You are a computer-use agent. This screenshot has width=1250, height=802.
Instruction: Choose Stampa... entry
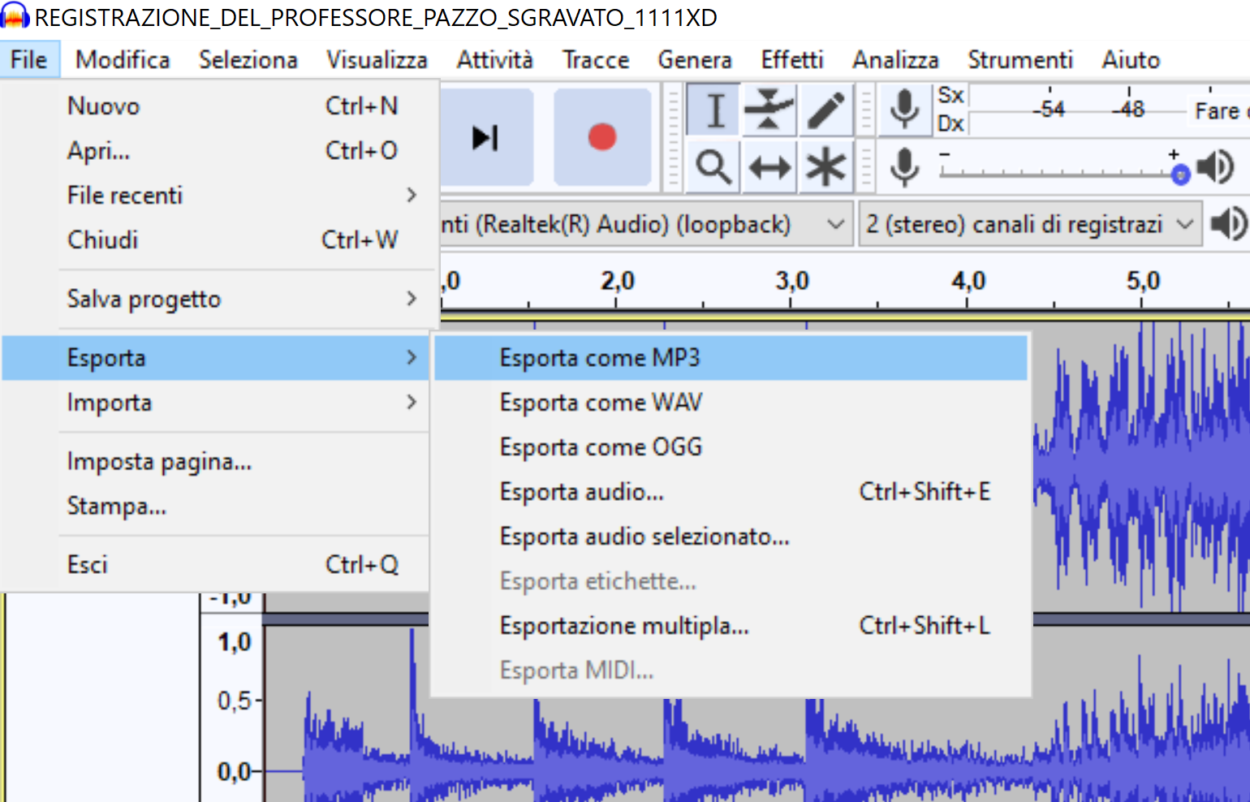tap(216, 507)
